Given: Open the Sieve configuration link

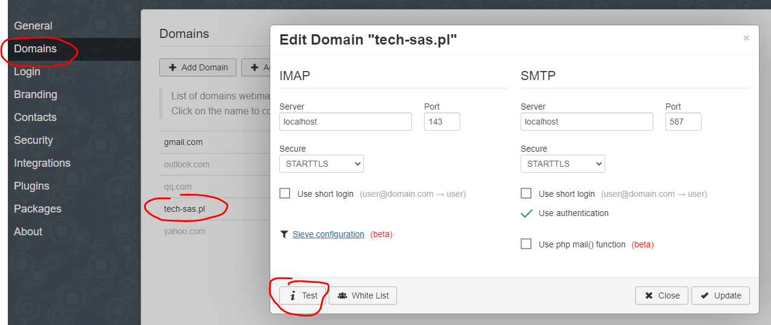Looking at the screenshot, I should 328,234.
